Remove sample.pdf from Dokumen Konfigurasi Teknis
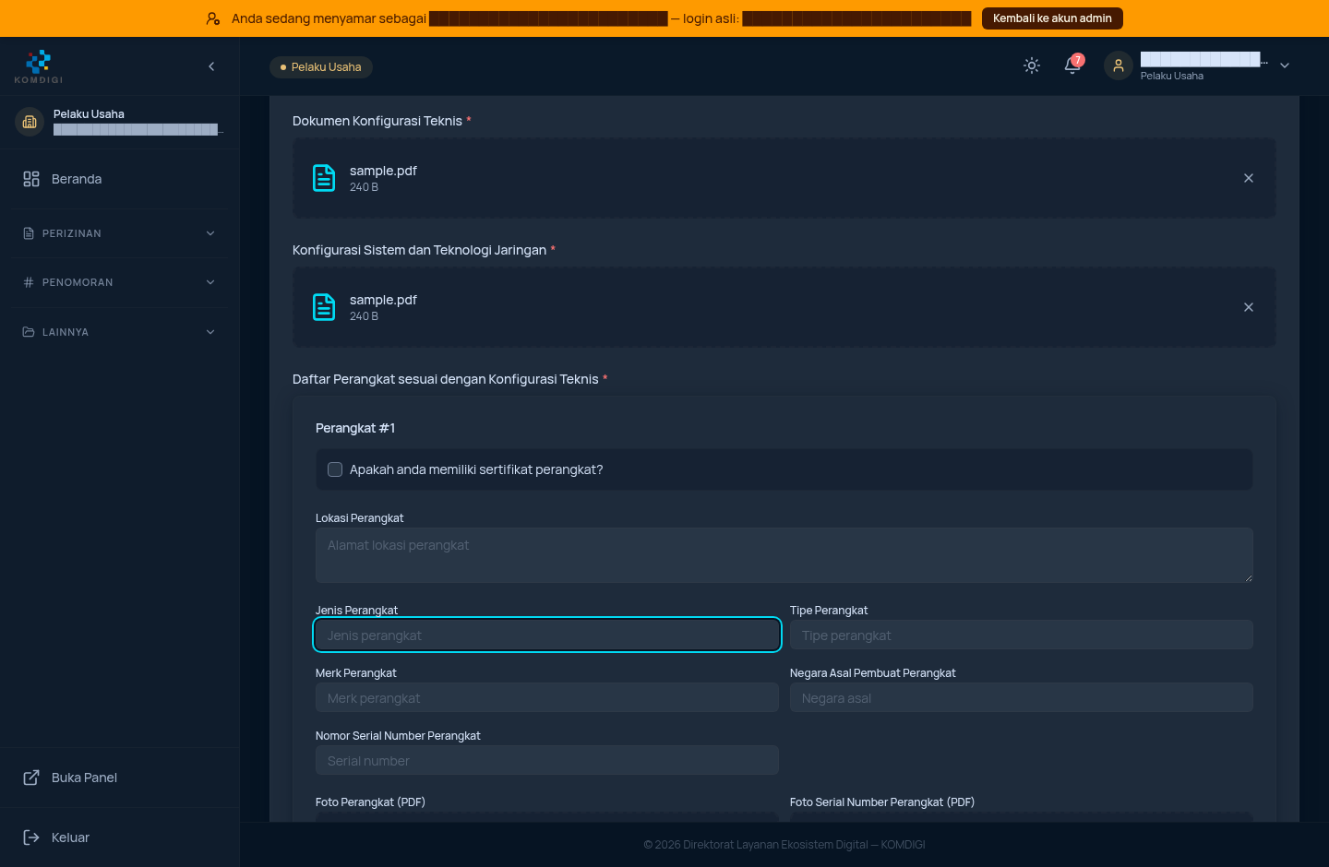1329x867 pixels. point(1249,178)
